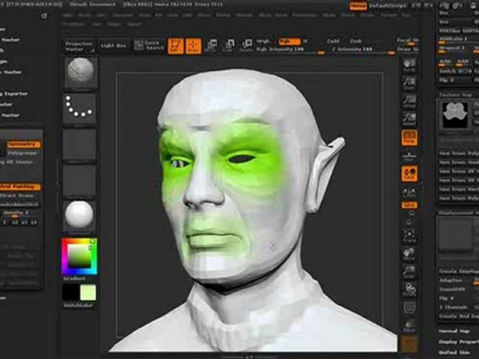Image resolution: width=479 pixels, height=359 pixels.
Task: Pick a hue in the color picker square
Action: click(x=79, y=256)
